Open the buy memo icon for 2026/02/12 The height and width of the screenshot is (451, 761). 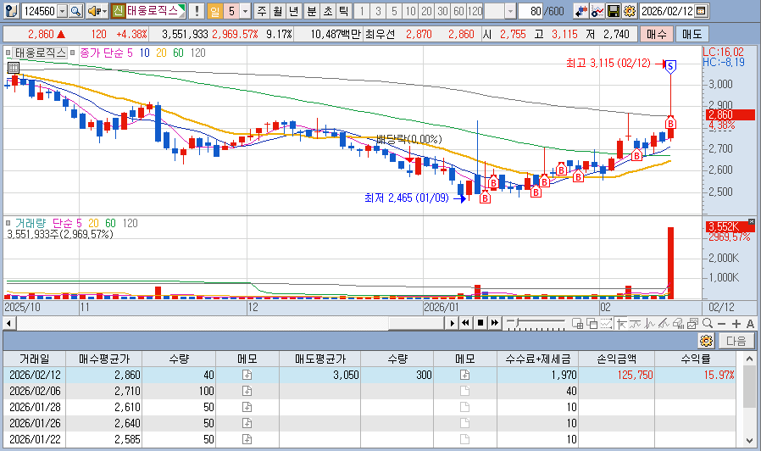pos(247,375)
